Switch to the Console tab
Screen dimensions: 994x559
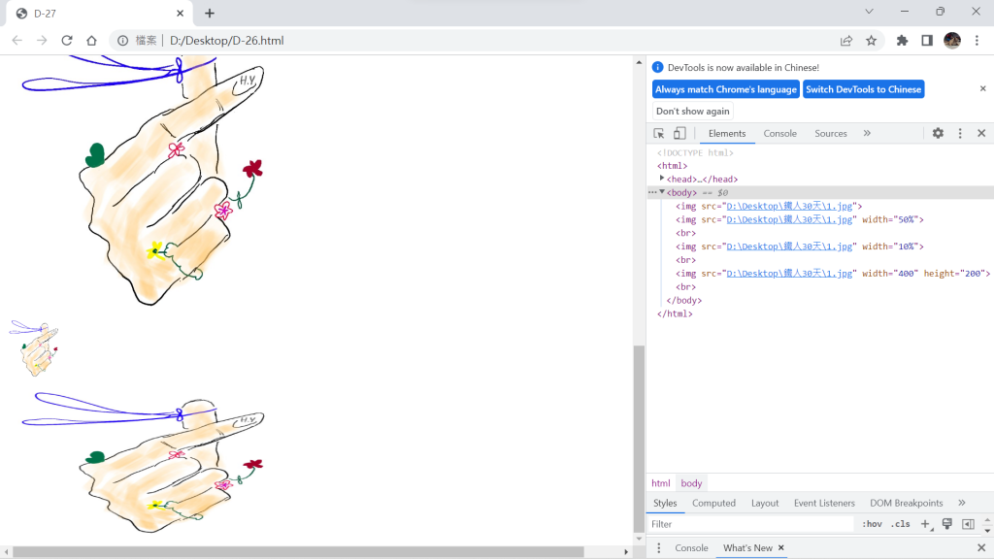click(x=779, y=133)
